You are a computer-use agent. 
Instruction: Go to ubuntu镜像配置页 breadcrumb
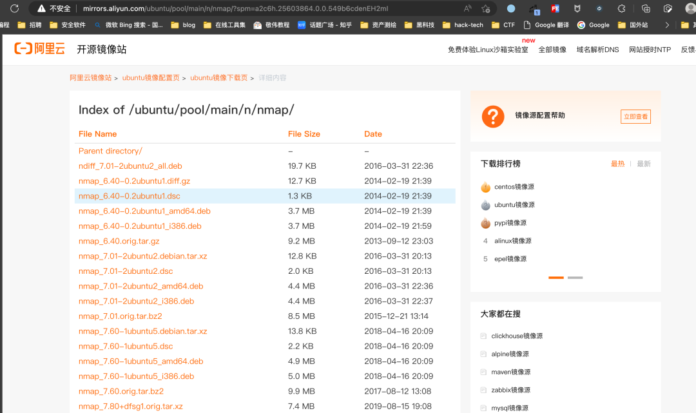(x=151, y=77)
